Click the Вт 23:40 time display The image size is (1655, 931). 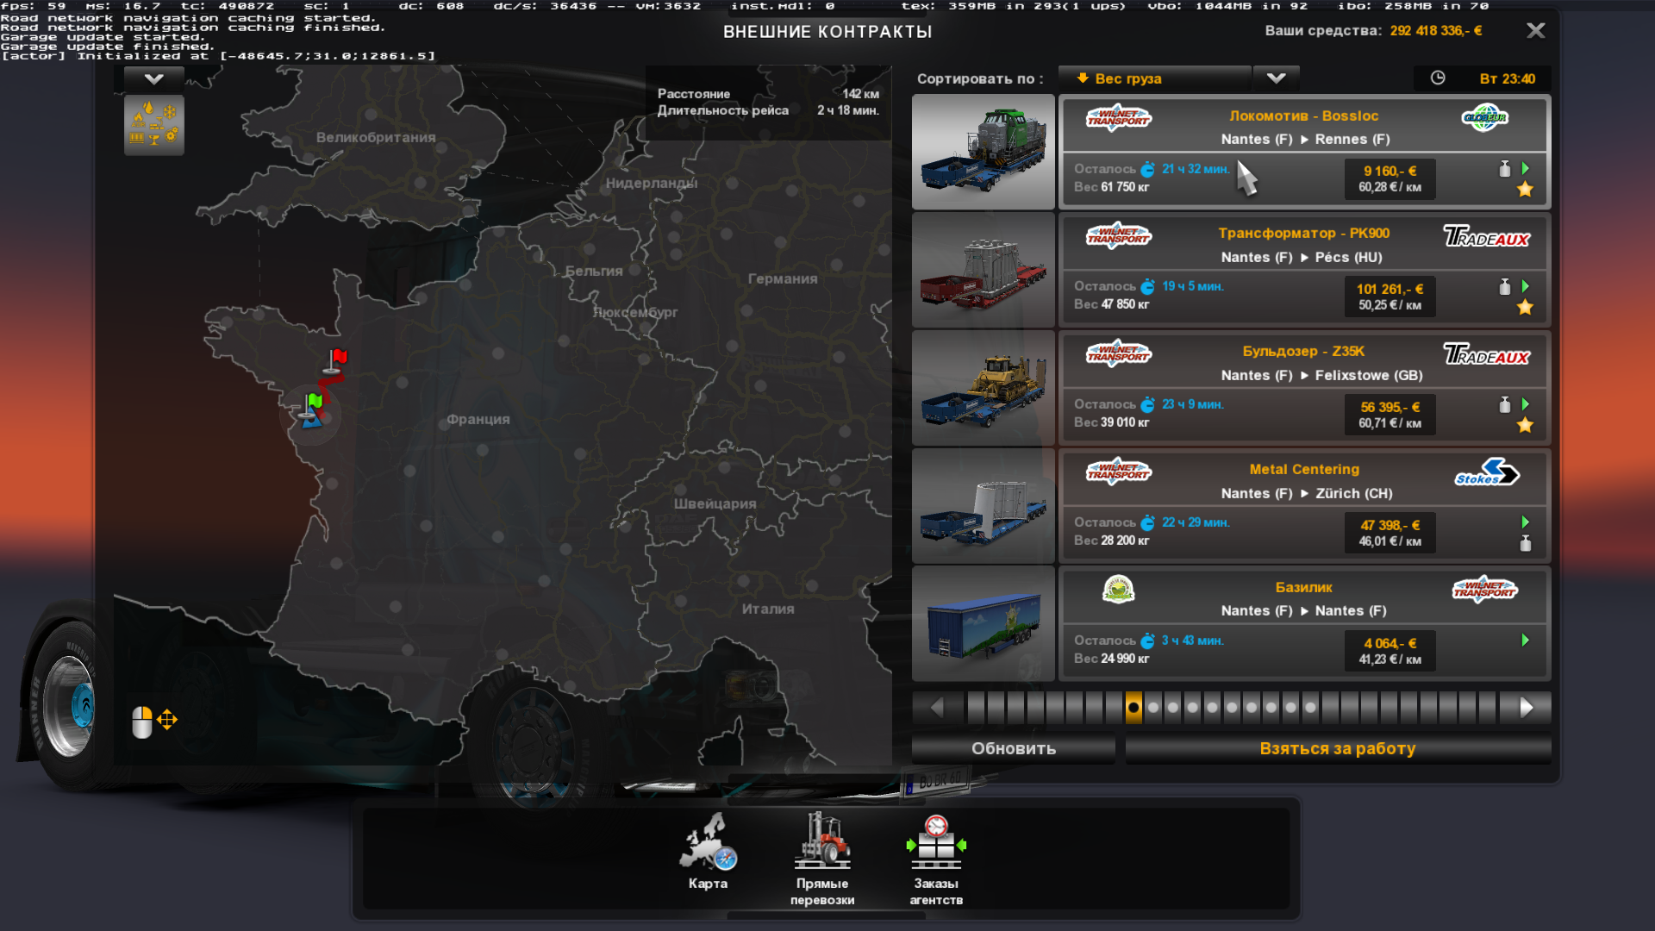(x=1507, y=78)
